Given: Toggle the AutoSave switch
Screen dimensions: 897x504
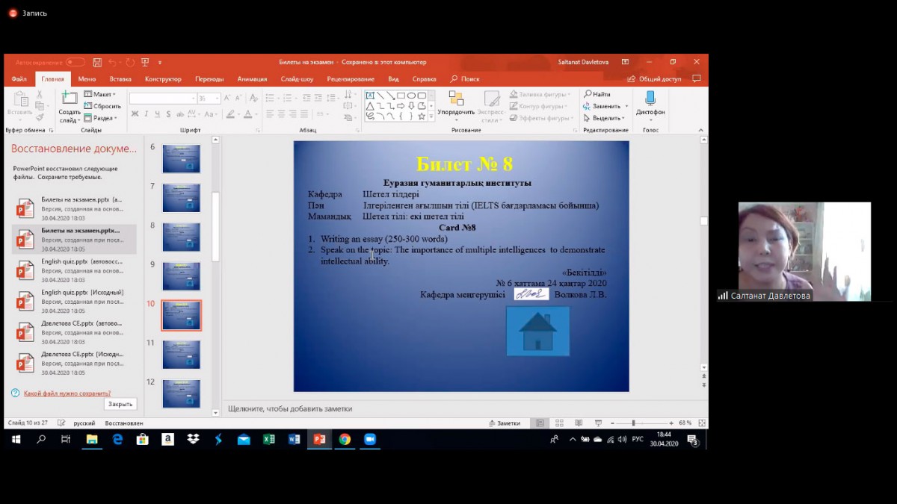Looking at the screenshot, I should [75, 63].
